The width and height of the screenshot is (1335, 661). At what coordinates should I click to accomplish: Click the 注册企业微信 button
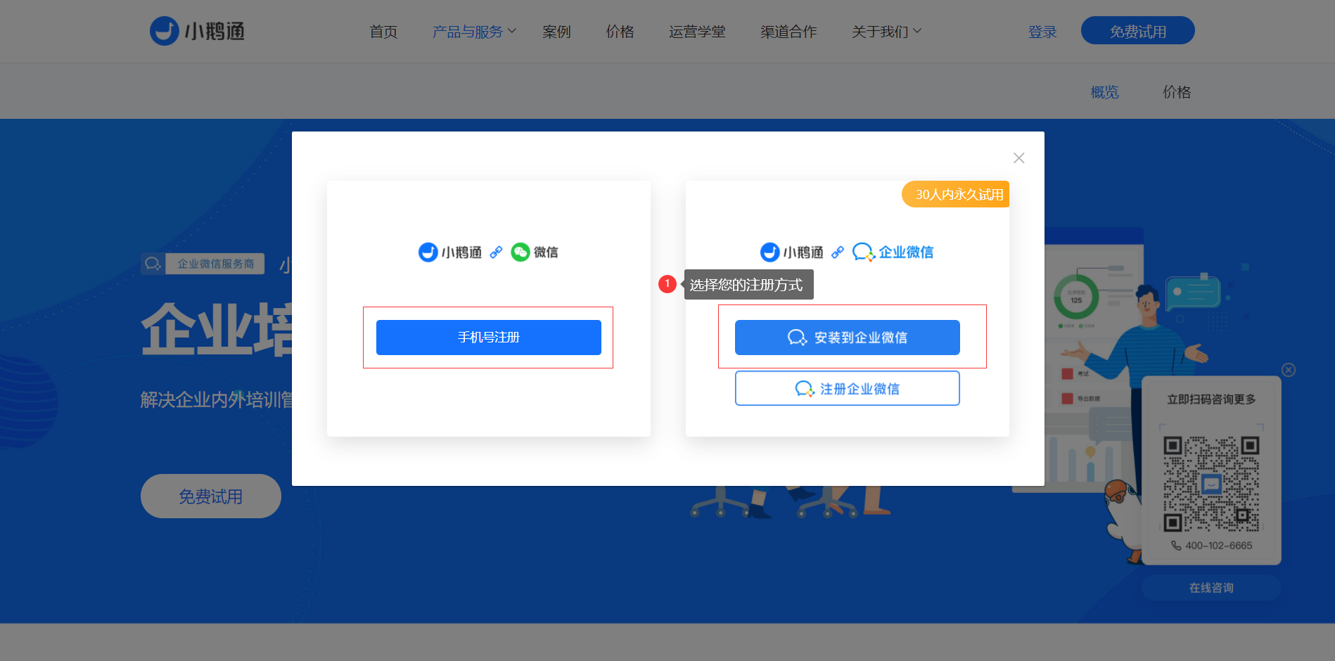pyautogui.click(x=848, y=388)
